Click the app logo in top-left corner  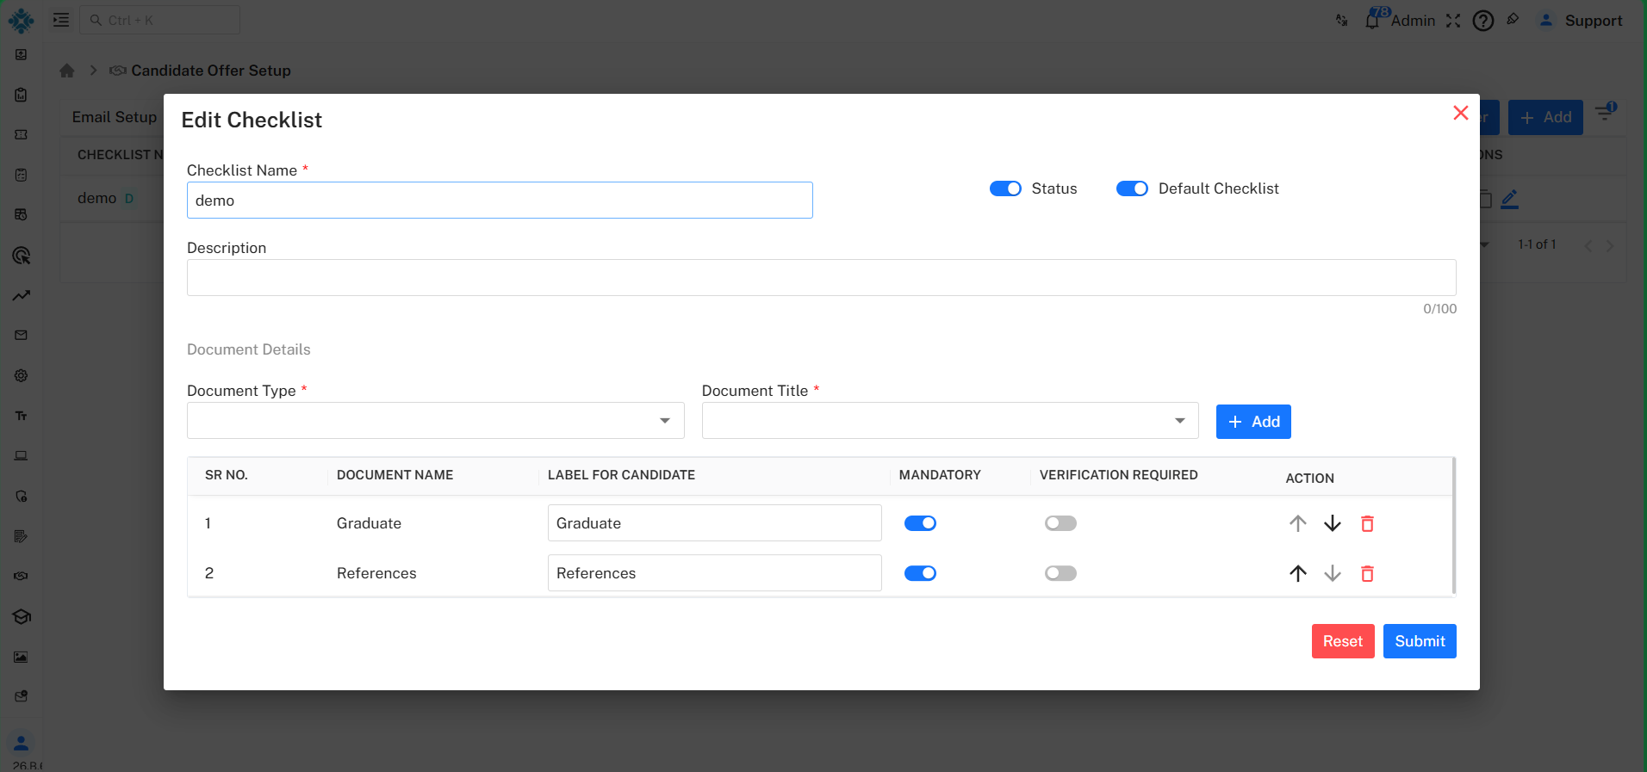[21, 21]
